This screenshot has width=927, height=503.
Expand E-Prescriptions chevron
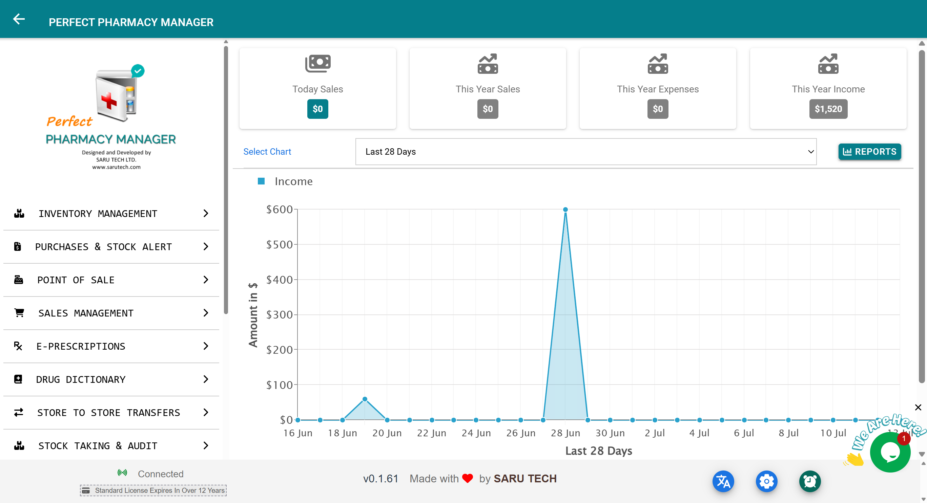(205, 346)
